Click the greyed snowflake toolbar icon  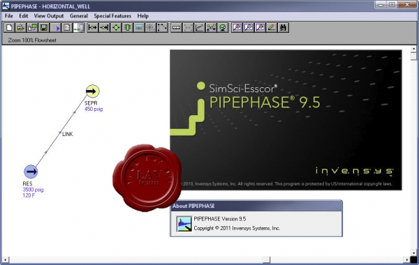[x=150, y=27]
